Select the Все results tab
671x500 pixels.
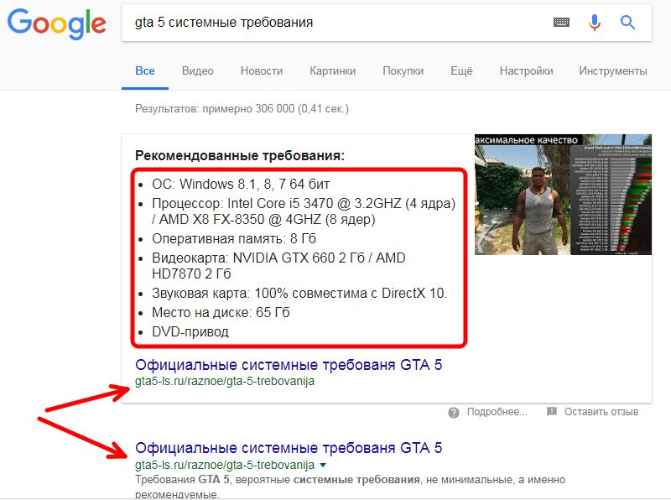click(x=145, y=71)
